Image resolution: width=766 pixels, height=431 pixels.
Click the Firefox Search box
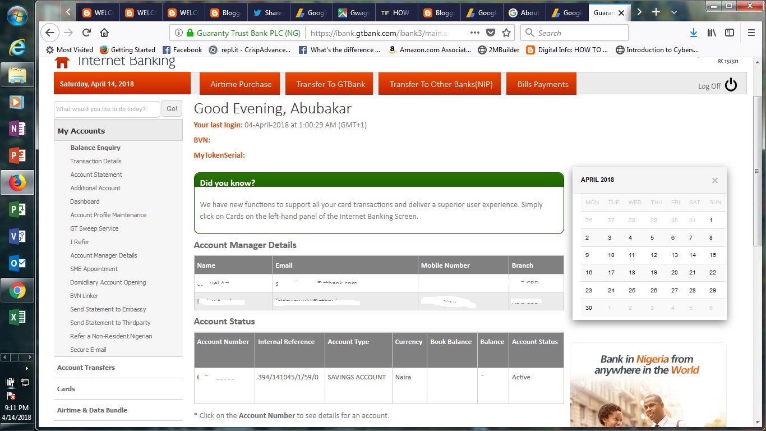574,33
